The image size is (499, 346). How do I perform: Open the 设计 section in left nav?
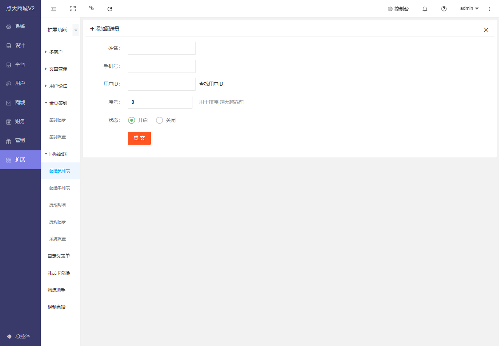(x=20, y=45)
